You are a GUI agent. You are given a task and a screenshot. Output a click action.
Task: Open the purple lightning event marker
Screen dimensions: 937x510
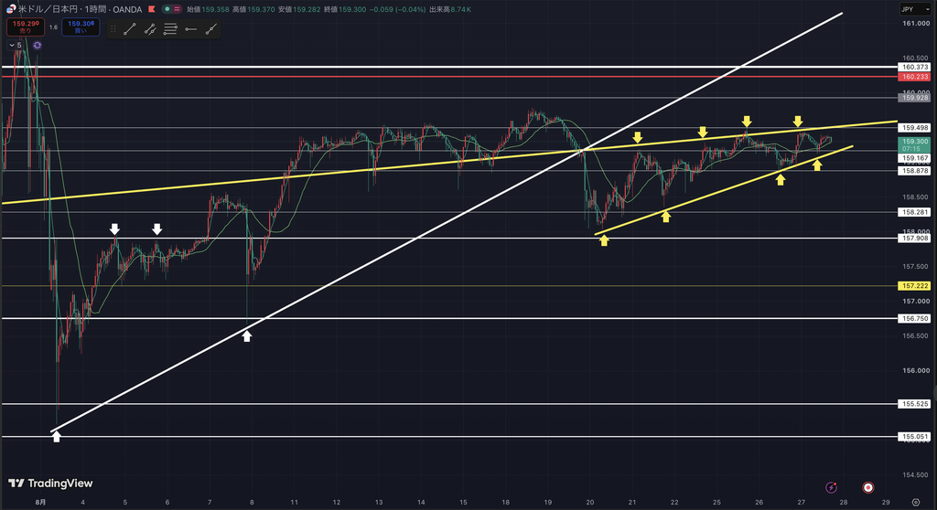(831, 487)
